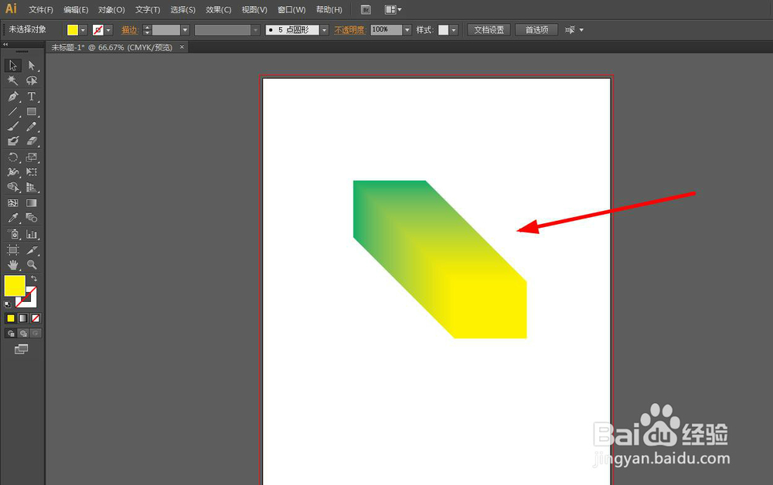This screenshot has width=773, height=485.
Task: Open the stroke color dropdown arrow
Action: tap(109, 30)
